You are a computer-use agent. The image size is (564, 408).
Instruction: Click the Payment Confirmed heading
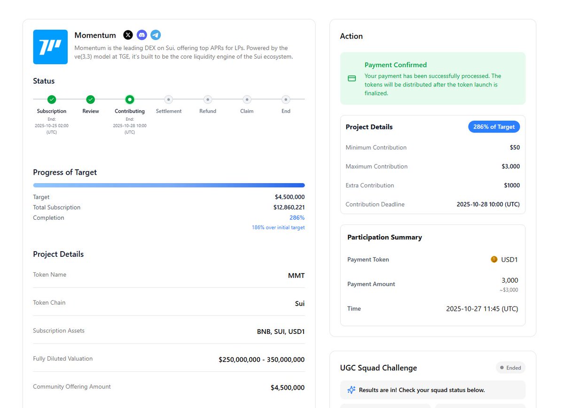click(x=396, y=65)
